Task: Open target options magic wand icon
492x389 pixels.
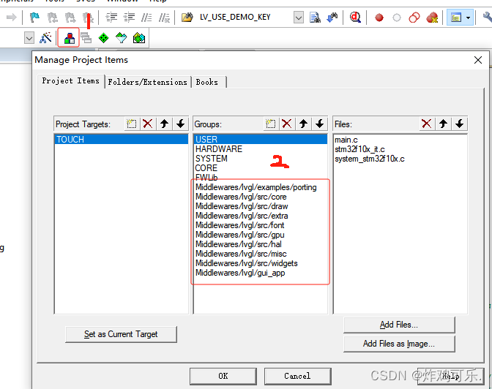Action: point(46,38)
